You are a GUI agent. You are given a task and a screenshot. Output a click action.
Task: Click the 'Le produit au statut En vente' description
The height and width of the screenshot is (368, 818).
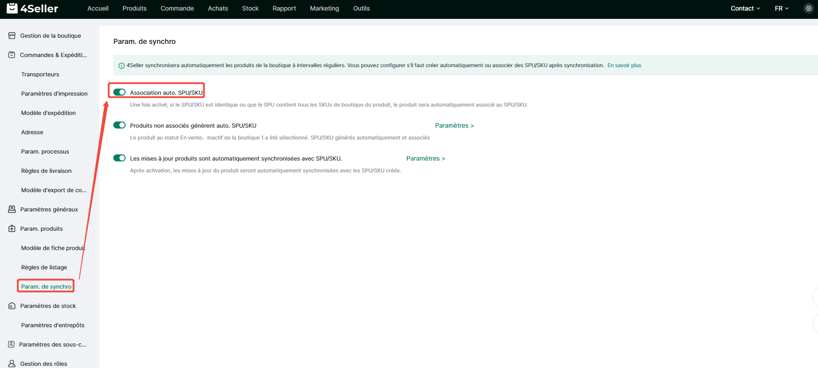tap(280, 138)
